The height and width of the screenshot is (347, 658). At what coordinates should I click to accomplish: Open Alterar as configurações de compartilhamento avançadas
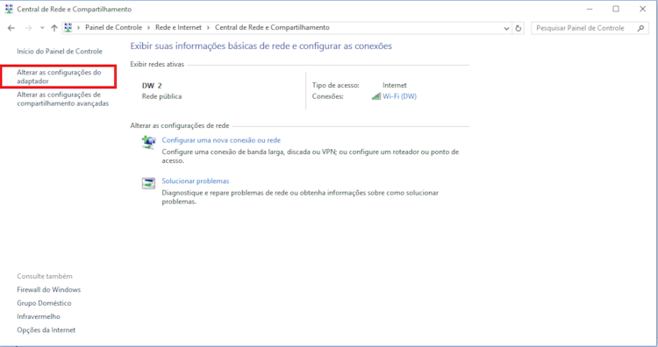coord(63,99)
